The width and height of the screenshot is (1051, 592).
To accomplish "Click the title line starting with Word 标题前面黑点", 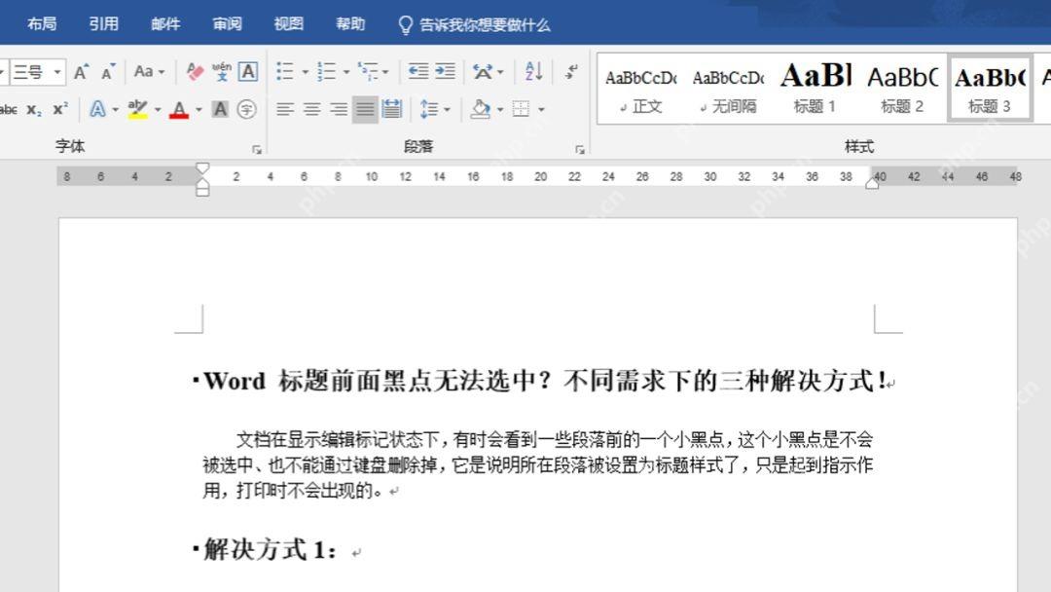I will pos(546,381).
